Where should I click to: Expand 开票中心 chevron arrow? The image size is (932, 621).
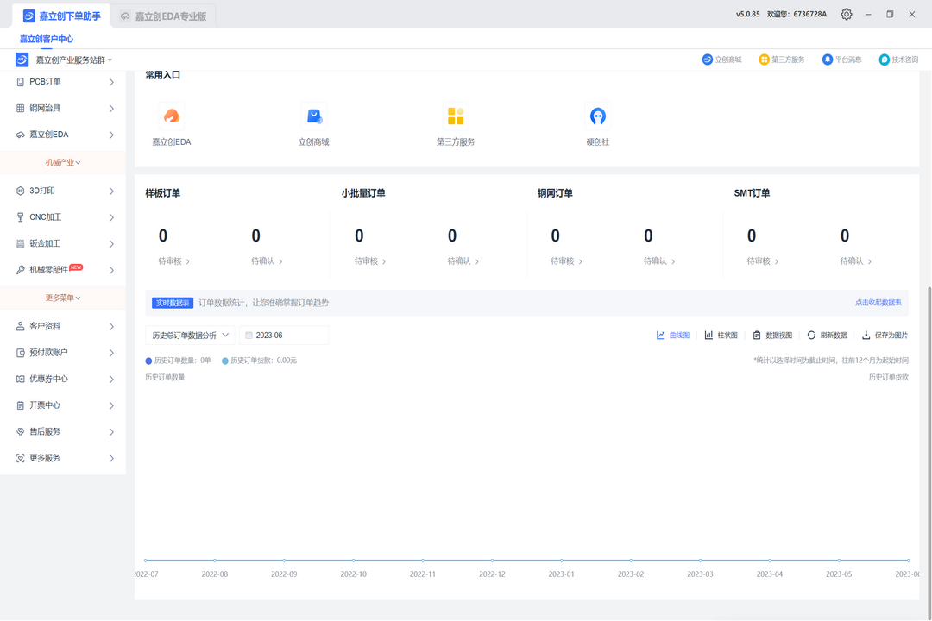coord(111,405)
